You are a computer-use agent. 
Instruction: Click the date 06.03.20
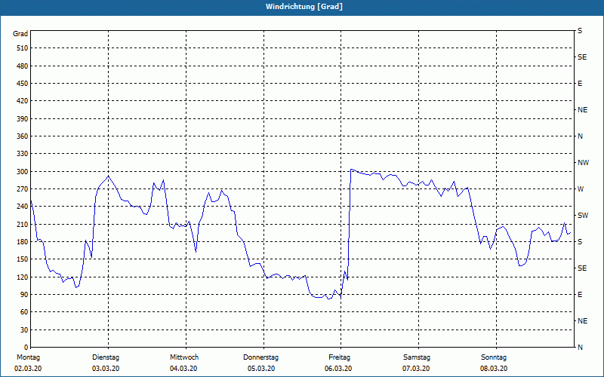click(x=338, y=369)
